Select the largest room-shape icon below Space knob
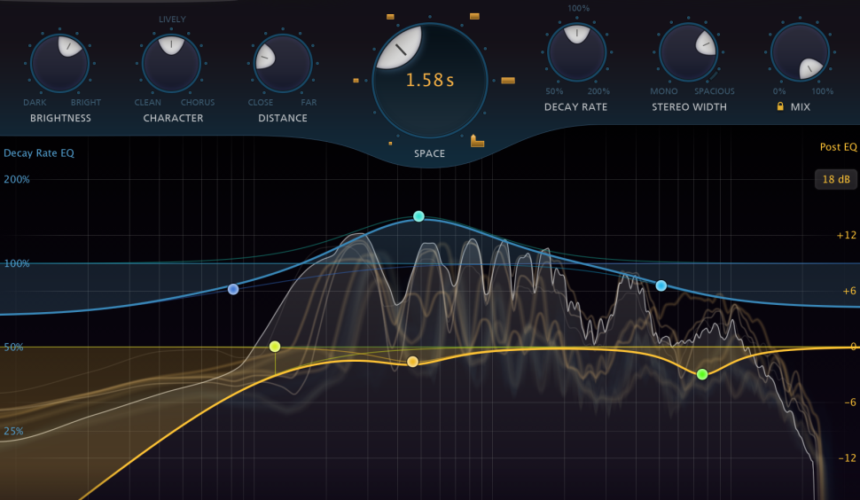 point(477,142)
